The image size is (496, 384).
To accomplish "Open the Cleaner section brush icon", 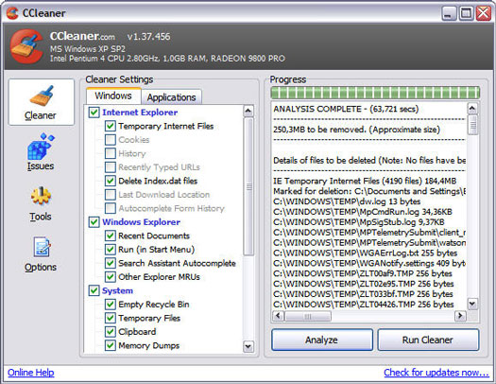I will [x=42, y=96].
